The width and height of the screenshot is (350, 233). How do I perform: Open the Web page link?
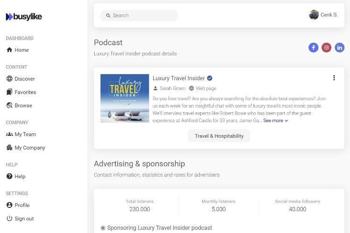(x=206, y=88)
